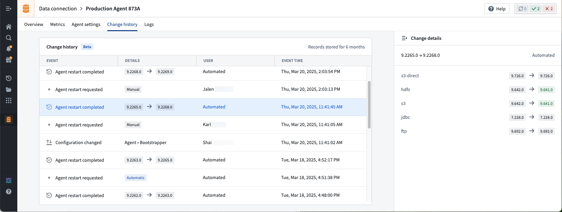Click Manual tag in Karl's row
Image resolution: width=562 pixels, height=212 pixels.
tap(133, 125)
